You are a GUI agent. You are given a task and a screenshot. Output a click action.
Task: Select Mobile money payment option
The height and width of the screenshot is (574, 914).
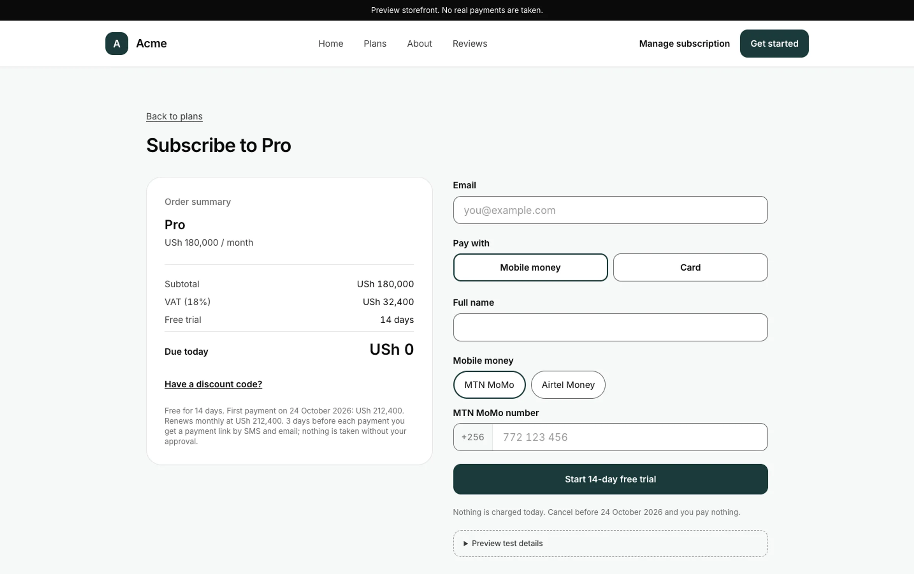click(530, 268)
